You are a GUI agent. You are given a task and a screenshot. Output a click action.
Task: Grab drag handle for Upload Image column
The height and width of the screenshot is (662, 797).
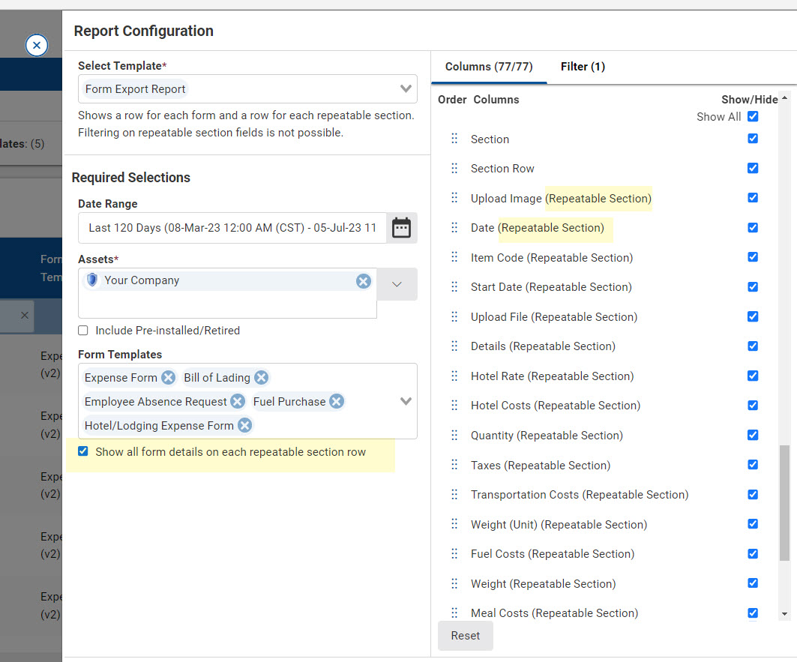454,198
